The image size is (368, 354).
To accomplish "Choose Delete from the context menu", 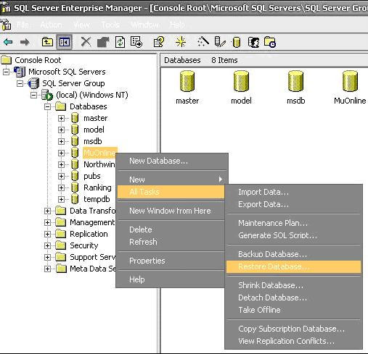I will [x=171, y=229].
